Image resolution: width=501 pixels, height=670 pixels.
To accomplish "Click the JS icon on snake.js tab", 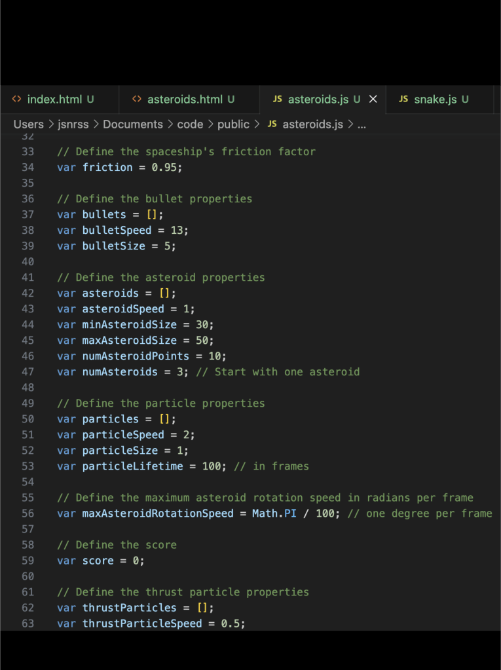I will tap(403, 100).
